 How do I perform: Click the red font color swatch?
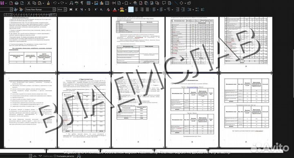tap(115, 9)
